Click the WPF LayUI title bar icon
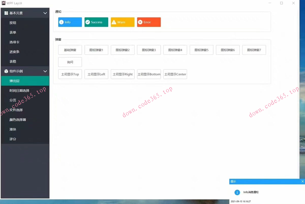305x204 pixels. [x=3, y=3]
